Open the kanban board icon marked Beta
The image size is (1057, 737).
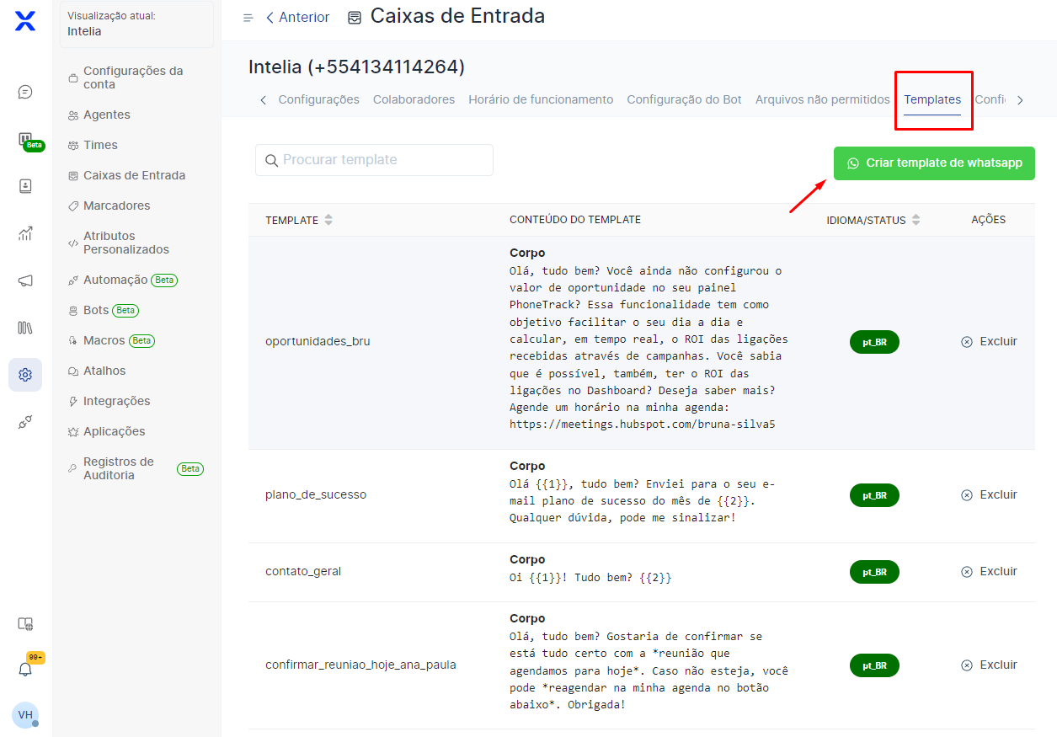(25, 140)
